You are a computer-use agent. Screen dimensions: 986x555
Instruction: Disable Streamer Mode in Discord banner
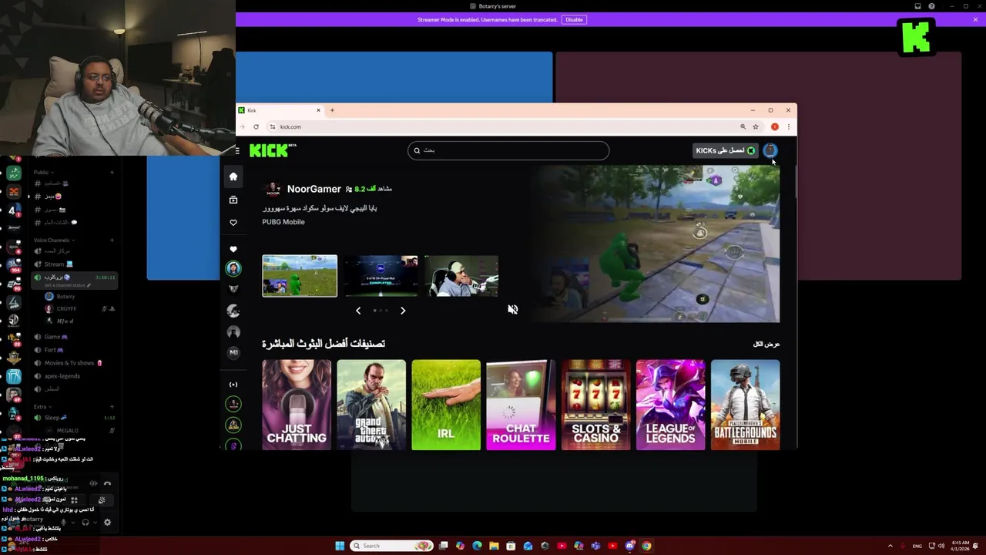click(574, 19)
